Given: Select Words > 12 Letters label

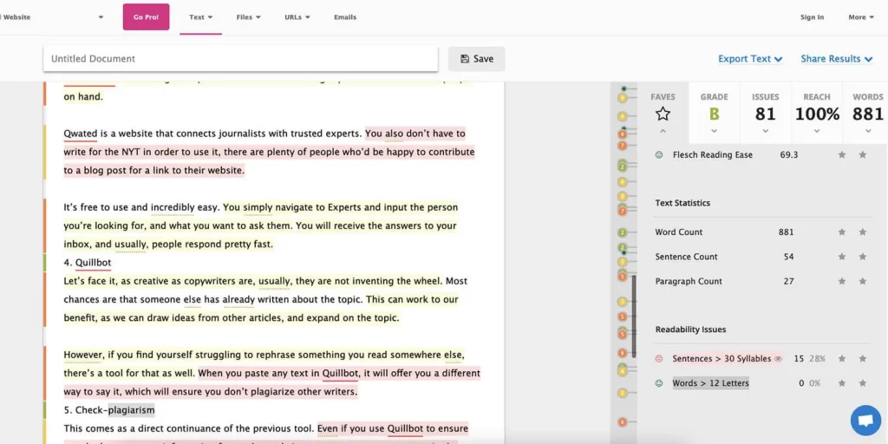Looking at the screenshot, I should click(711, 383).
